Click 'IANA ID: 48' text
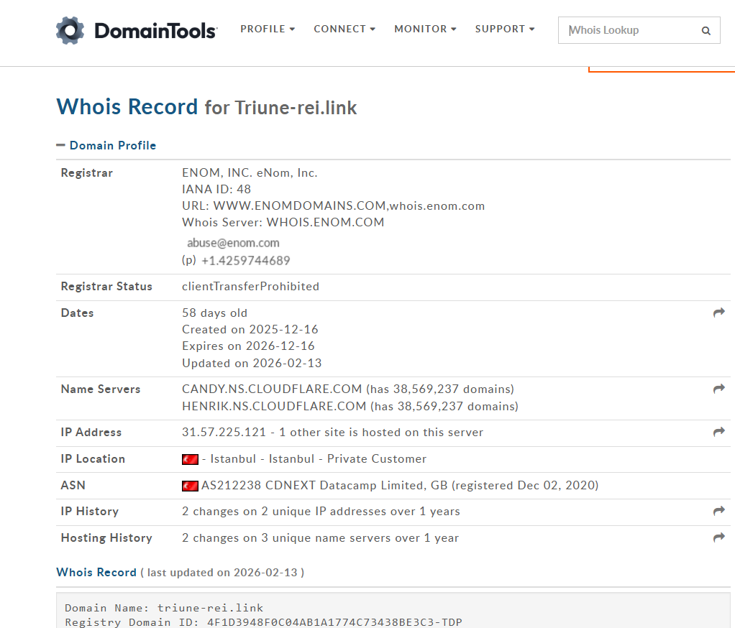This screenshot has height=628, width=735. pyautogui.click(x=216, y=189)
